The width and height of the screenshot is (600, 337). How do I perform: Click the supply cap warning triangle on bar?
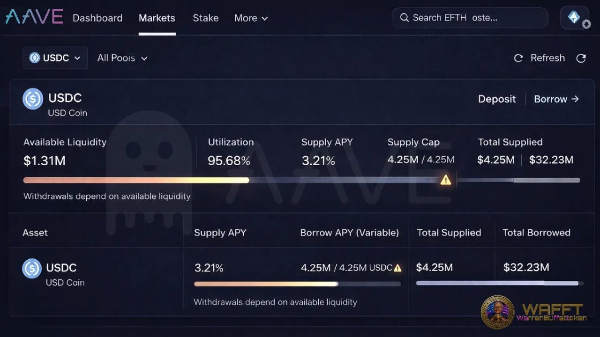[x=445, y=180]
